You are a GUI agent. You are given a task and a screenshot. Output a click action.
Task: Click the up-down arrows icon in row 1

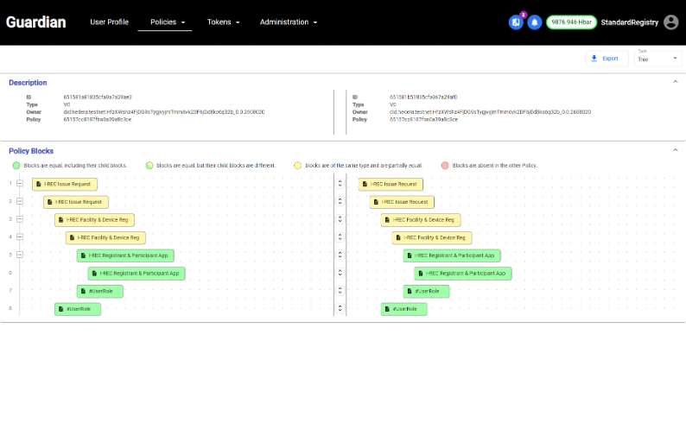coord(340,184)
